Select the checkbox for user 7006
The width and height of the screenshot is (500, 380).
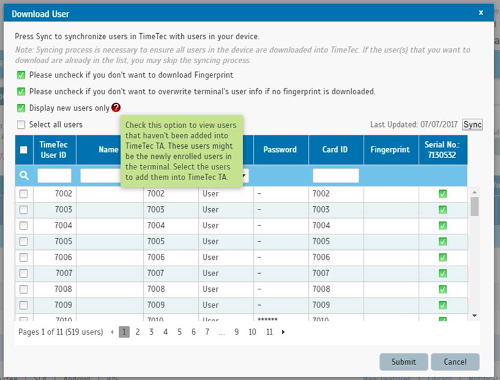point(24,257)
